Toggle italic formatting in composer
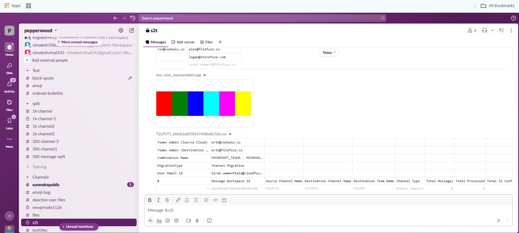 tap(158, 200)
